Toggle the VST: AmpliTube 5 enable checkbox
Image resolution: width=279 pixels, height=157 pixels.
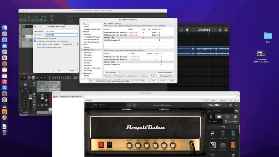click(54, 97)
